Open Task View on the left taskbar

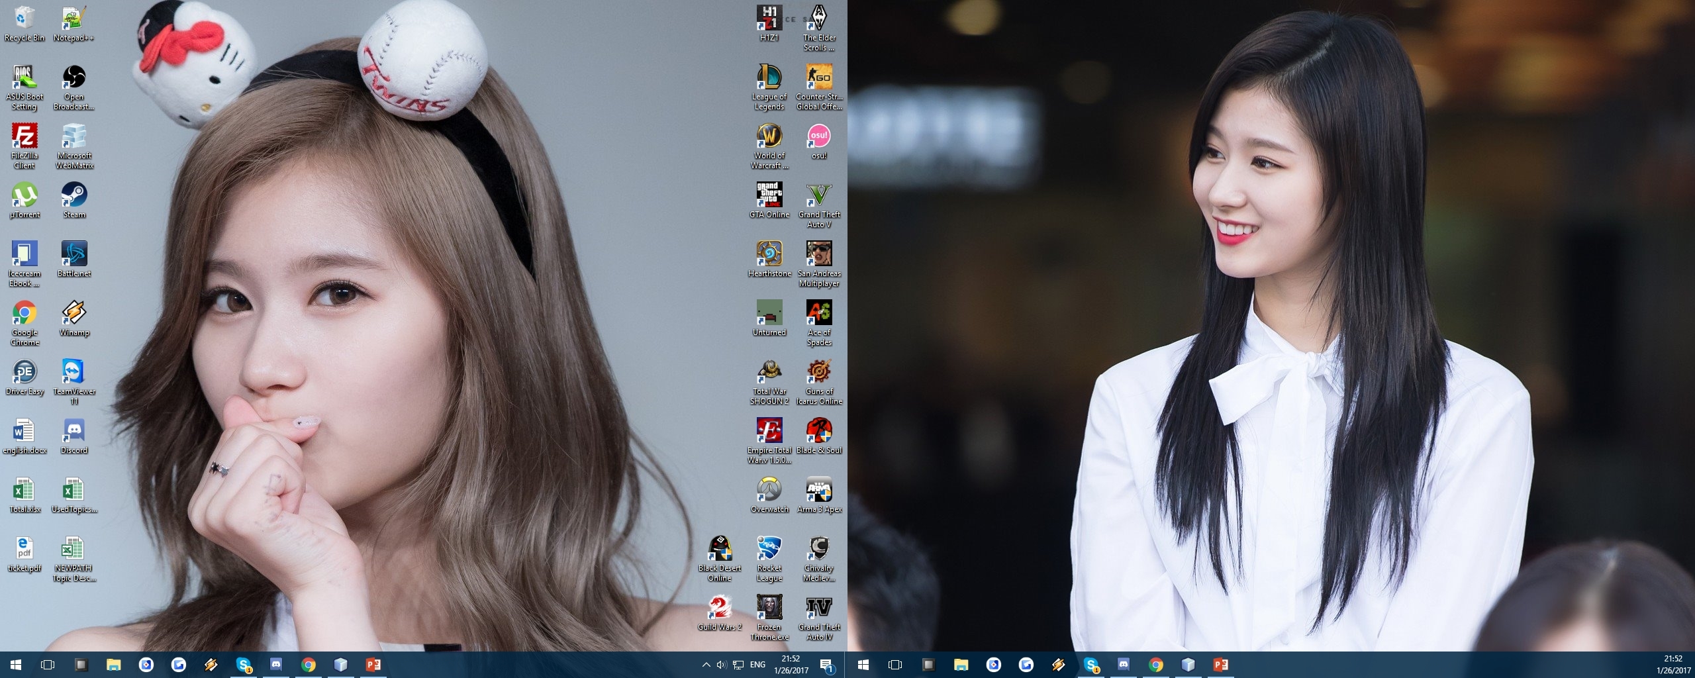[x=48, y=665]
